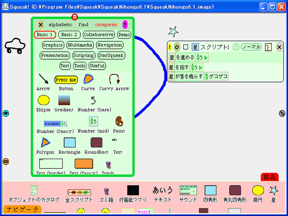Click the cloud car drawing
The height and width of the screenshot is (216, 288).
point(15,46)
